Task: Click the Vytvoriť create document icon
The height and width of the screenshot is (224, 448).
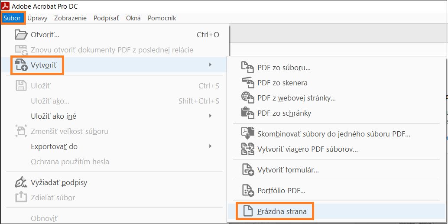Action: (21, 65)
